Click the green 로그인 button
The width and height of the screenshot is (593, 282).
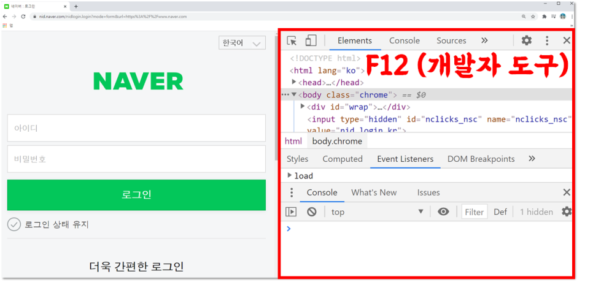(136, 195)
